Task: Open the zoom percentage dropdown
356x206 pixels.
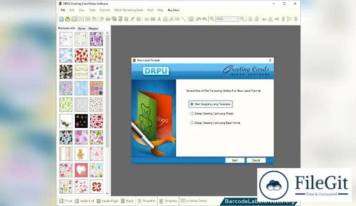Action: (238, 19)
